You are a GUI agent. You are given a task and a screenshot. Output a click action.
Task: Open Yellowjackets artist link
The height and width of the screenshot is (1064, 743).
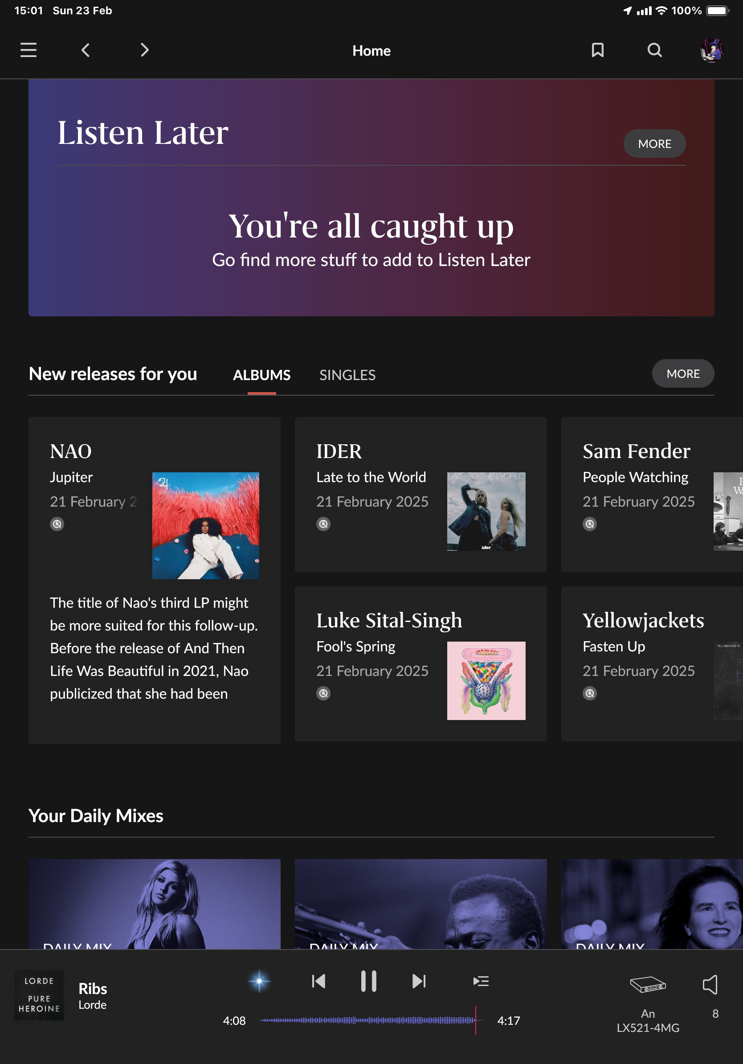tap(643, 620)
